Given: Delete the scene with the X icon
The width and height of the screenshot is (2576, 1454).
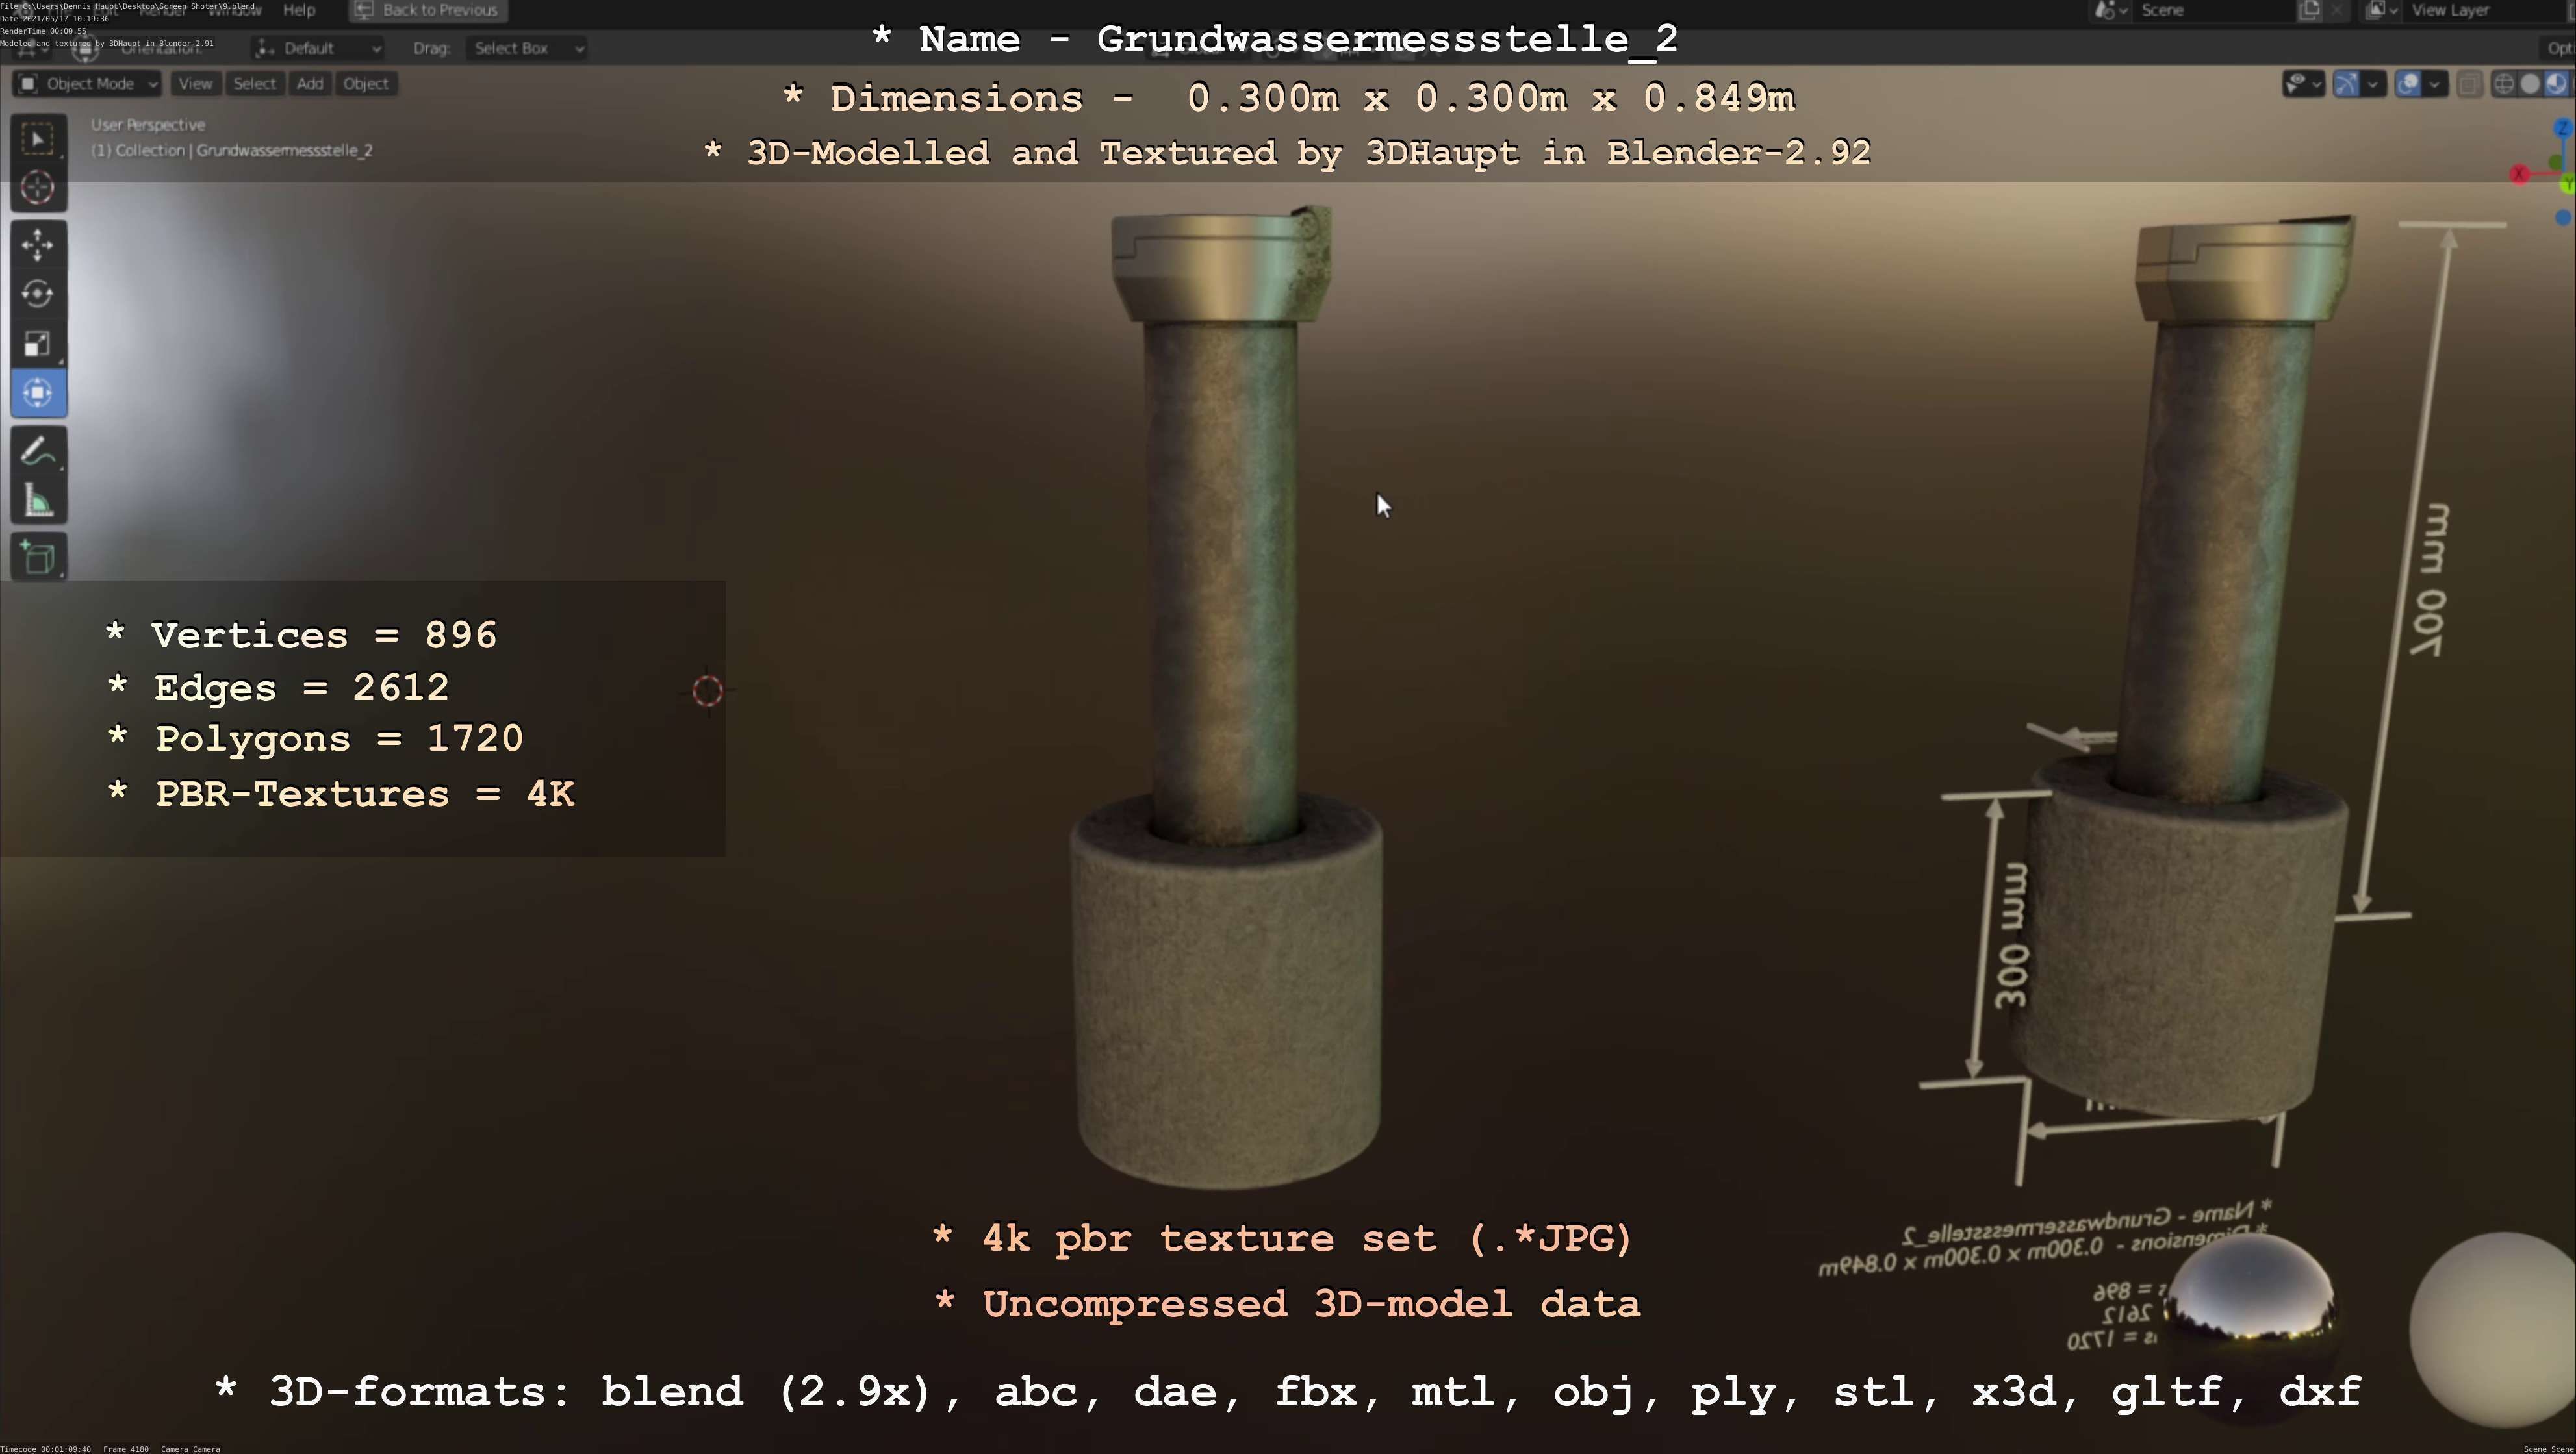Looking at the screenshot, I should (x=2336, y=10).
